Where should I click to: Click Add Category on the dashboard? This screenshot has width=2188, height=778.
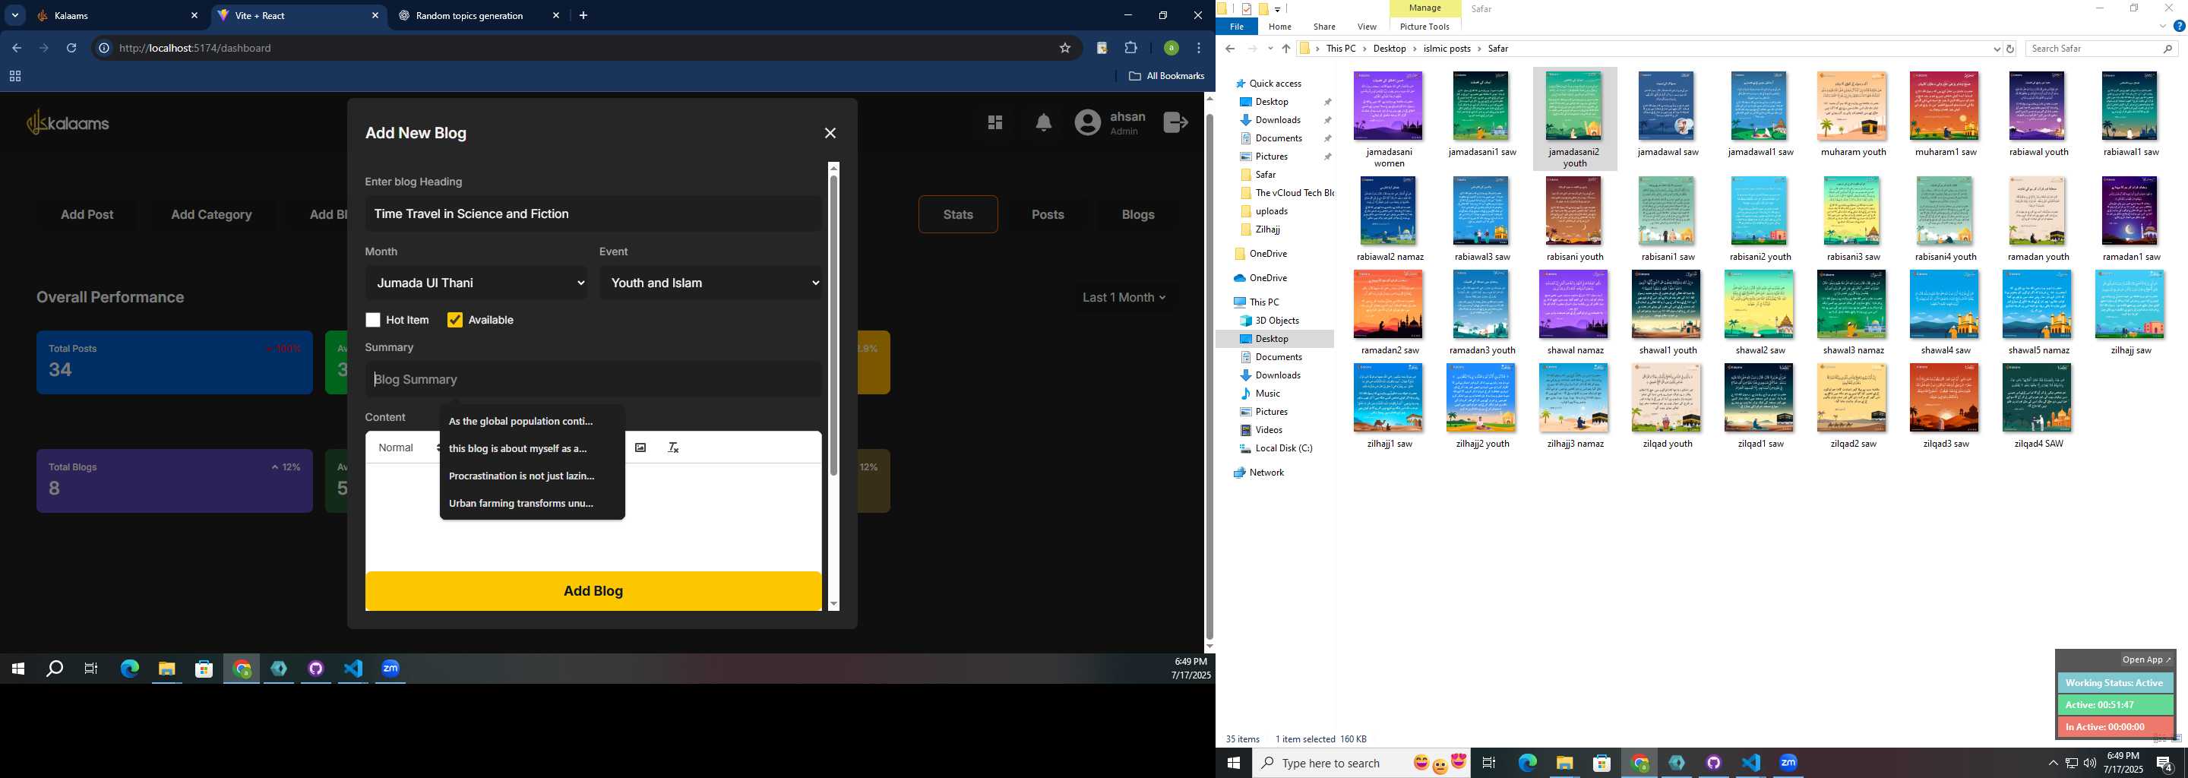click(210, 214)
